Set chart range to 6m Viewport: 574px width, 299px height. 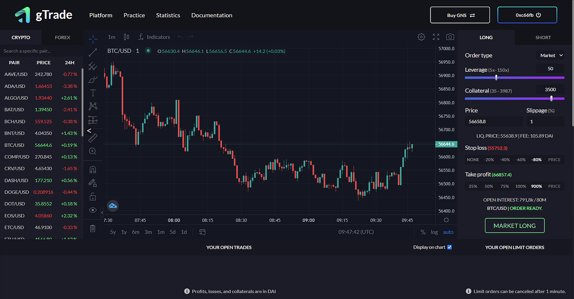(x=136, y=232)
